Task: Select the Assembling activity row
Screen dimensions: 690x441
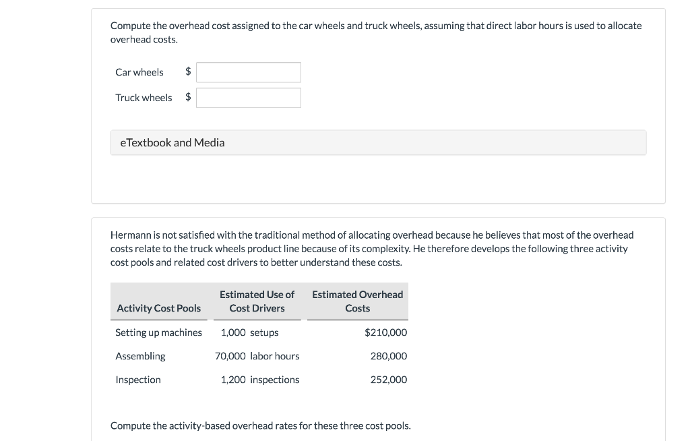Action: tap(140, 356)
